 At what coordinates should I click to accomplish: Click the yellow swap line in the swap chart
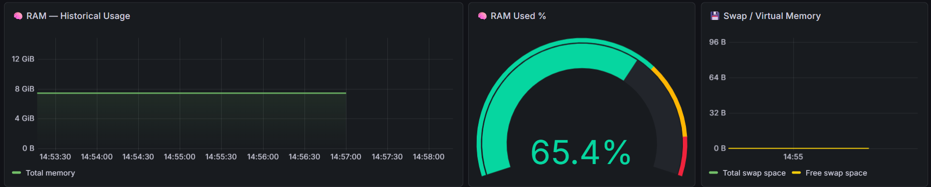pos(799,148)
